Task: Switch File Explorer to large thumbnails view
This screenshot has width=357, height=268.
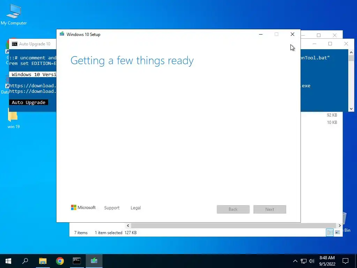Action: pyautogui.click(x=337, y=232)
